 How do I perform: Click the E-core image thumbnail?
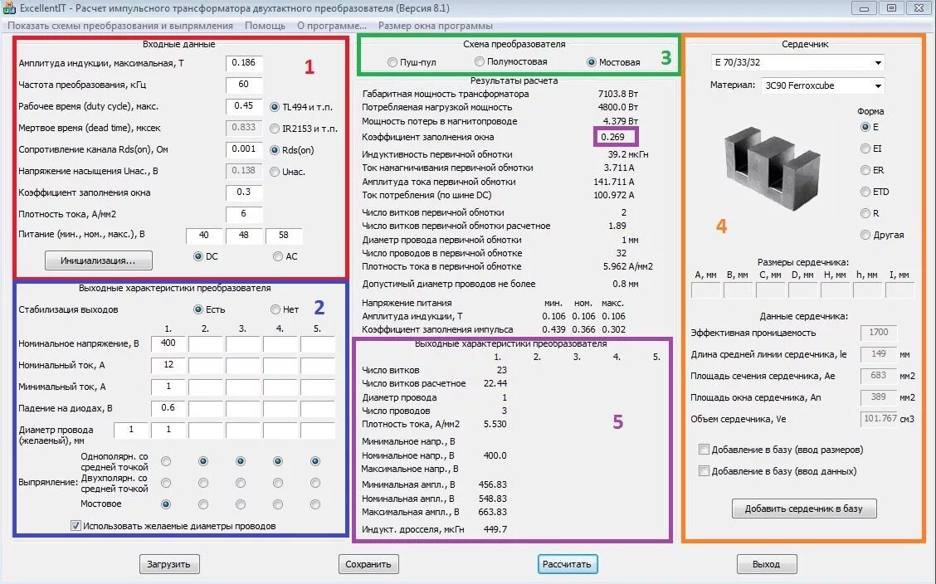(773, 170)
